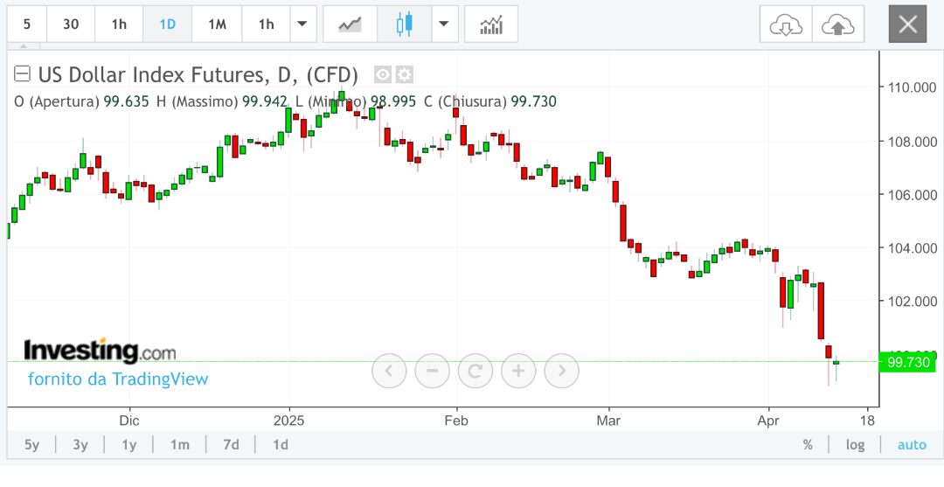
Task: Toggle auto scale mode
Action: [912, 445]
